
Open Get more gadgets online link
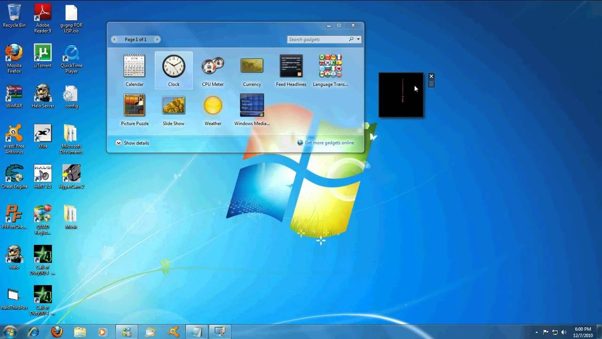tap(325, 143)
